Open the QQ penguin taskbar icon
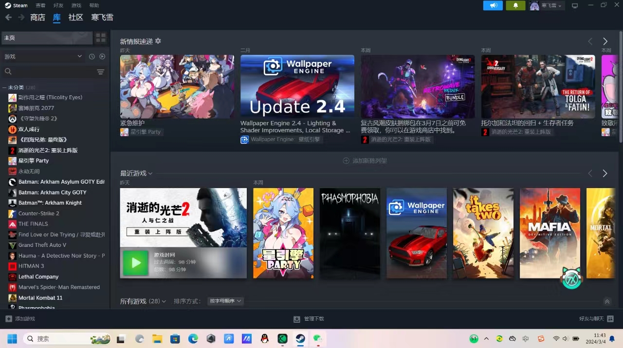Image resolution: width=623 pixels, height=348 pixels. [x=265, y=339]
